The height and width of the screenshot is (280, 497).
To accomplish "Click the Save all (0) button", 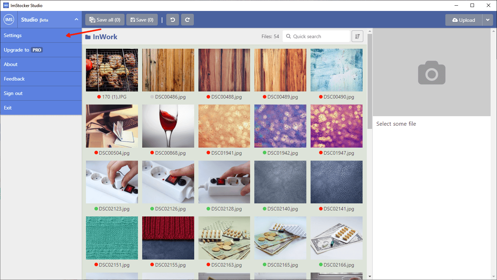I will tap(105, 20).
